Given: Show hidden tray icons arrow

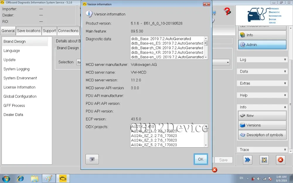Looking at the screenshot, I should [248, 179].
